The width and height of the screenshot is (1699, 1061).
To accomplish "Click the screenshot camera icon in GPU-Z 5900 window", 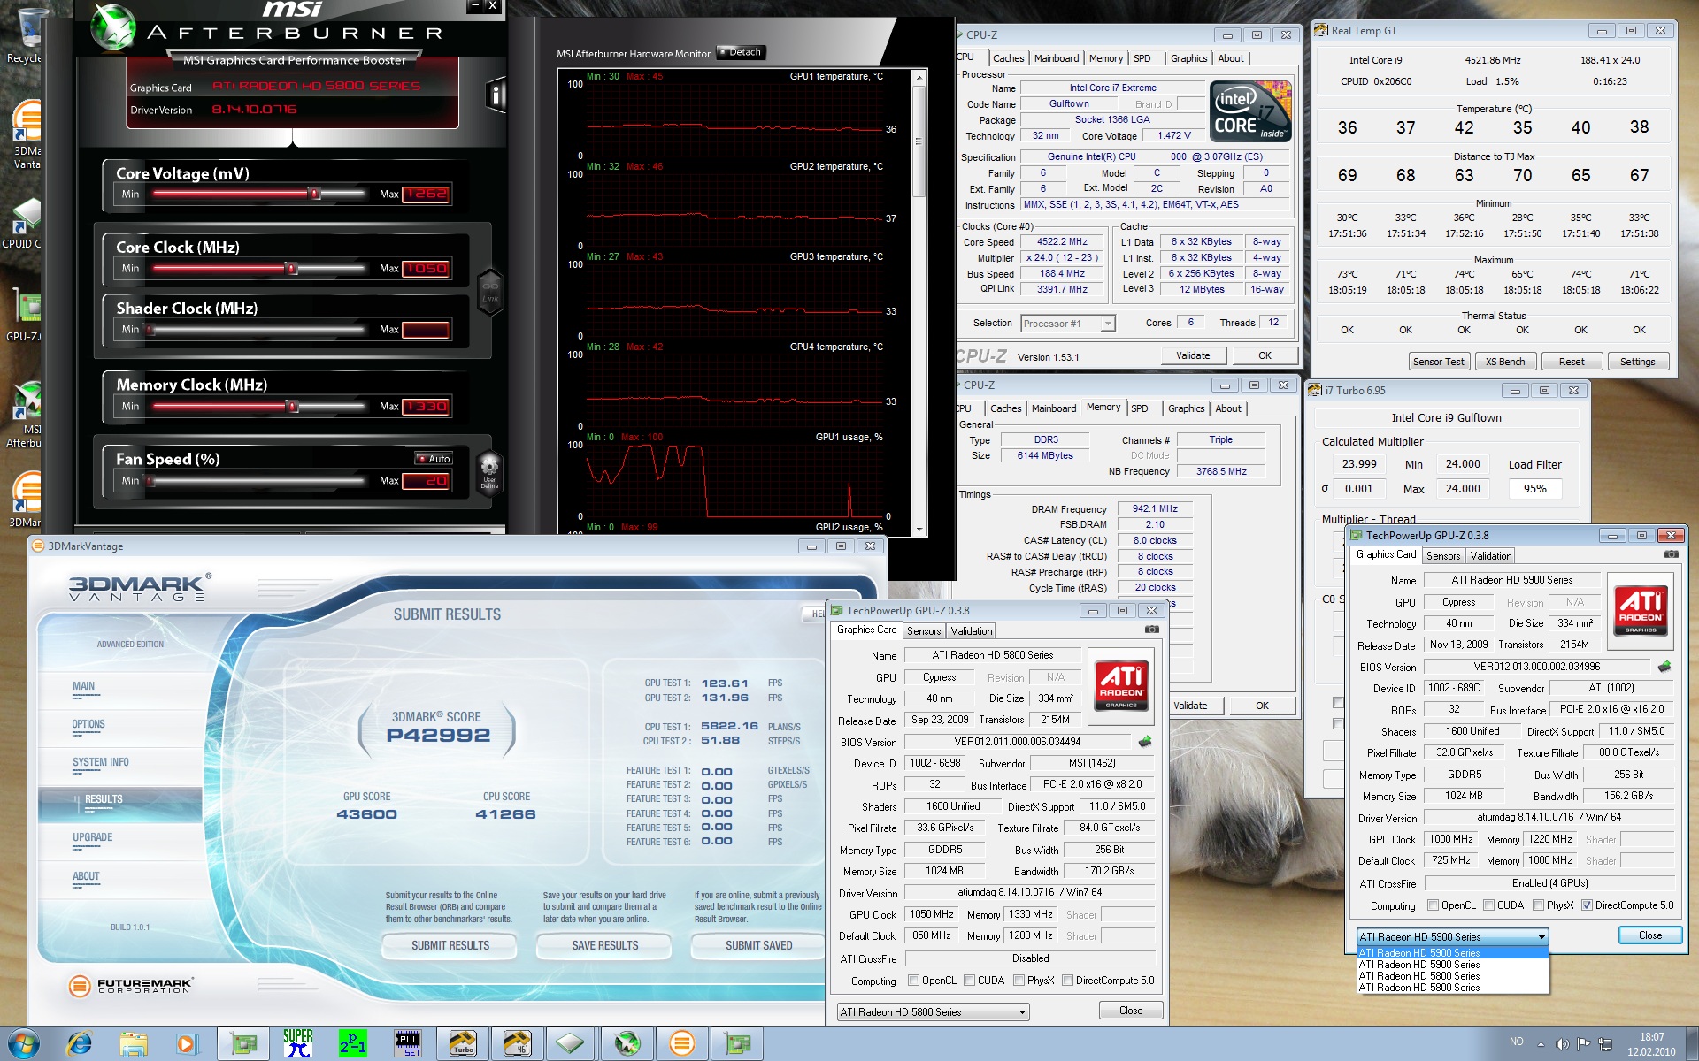I will click(x=1671, y=554).
